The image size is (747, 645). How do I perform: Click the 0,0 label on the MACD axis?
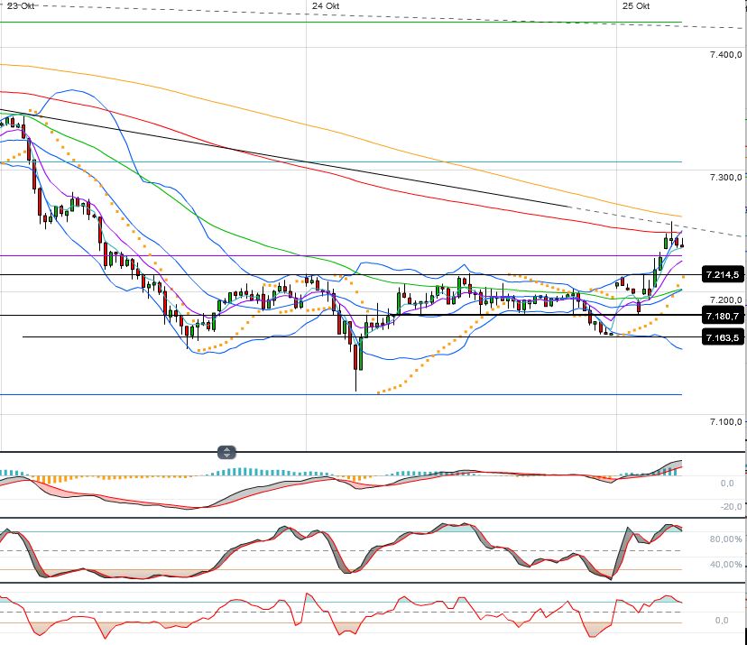point(727,483)
